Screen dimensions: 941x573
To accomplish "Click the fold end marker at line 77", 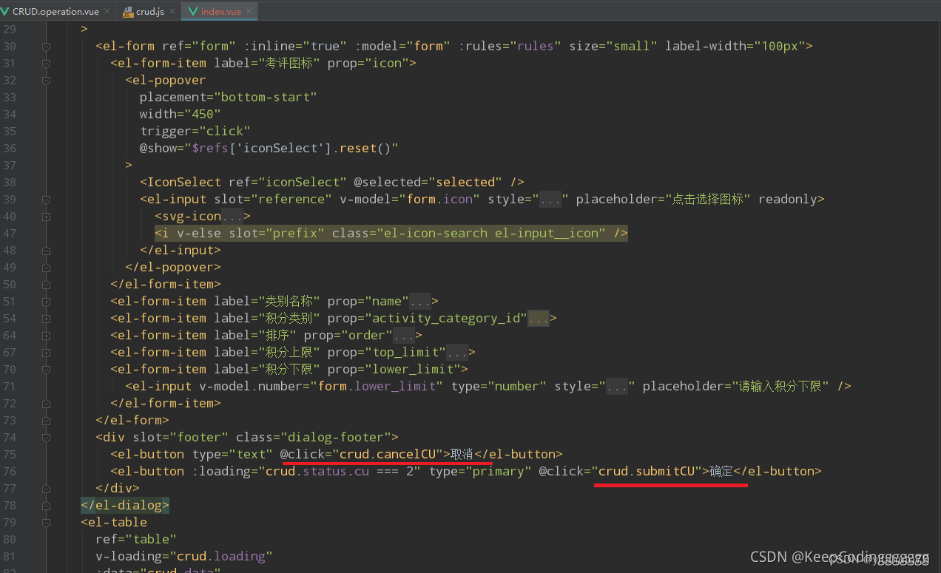I will 46,488.
